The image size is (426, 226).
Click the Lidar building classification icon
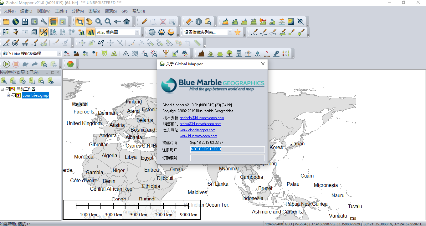pyautogui.click(x=239, y=53)
